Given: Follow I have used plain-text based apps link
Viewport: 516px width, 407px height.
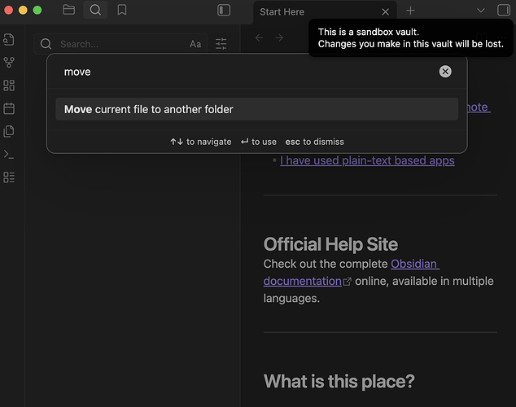Looking at the screenshot, I should 367,160.
